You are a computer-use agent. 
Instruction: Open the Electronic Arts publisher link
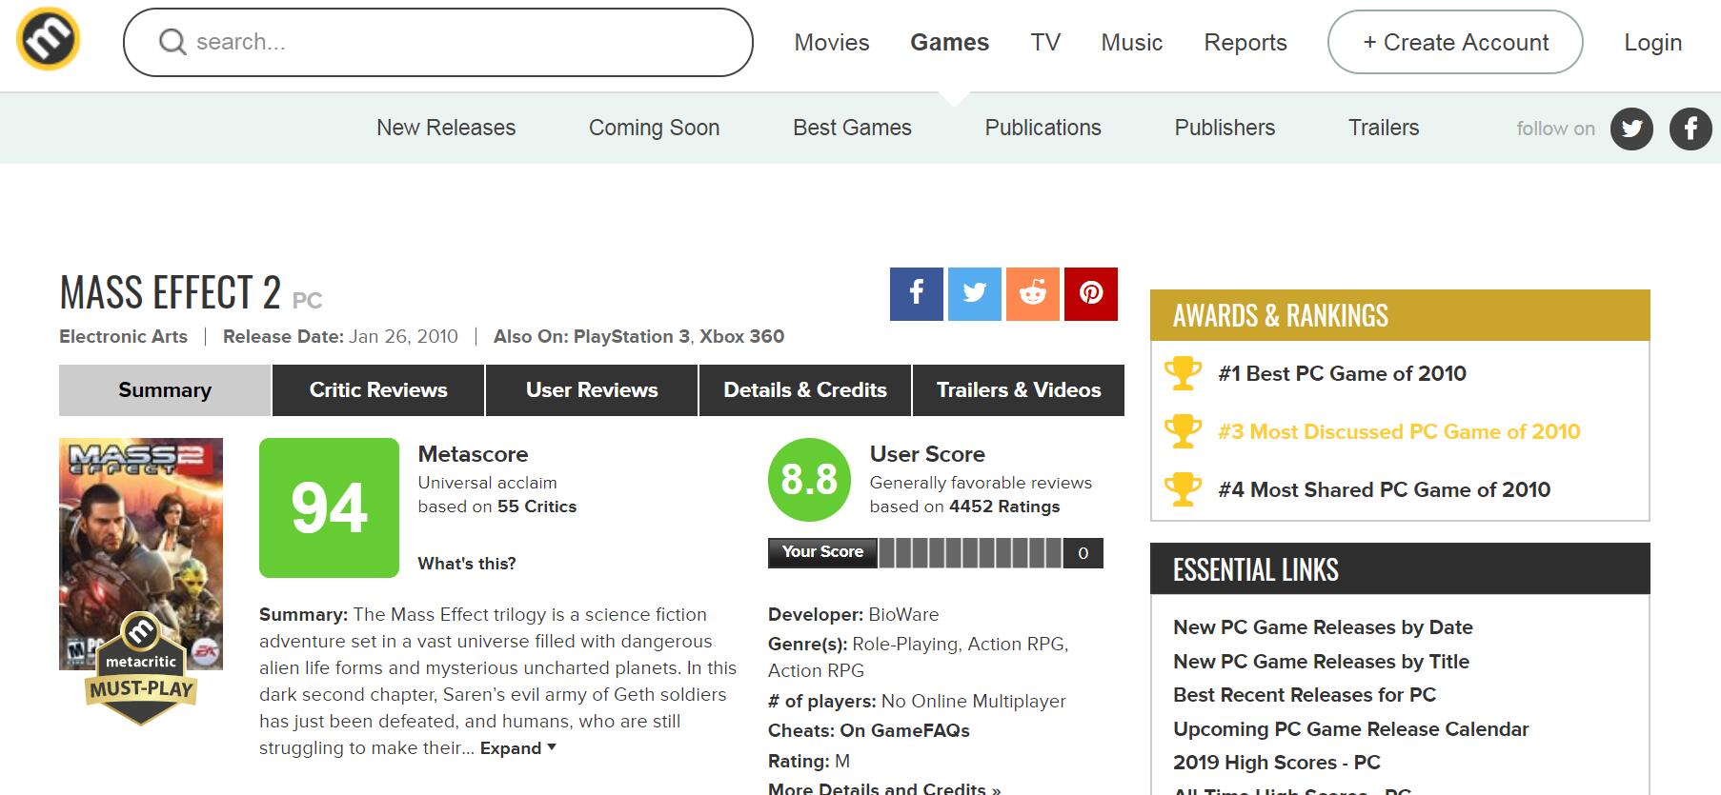tap(123, 336)
